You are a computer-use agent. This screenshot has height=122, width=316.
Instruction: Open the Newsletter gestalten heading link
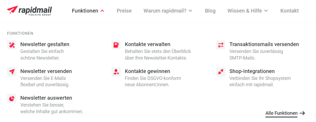coord(45,44)
